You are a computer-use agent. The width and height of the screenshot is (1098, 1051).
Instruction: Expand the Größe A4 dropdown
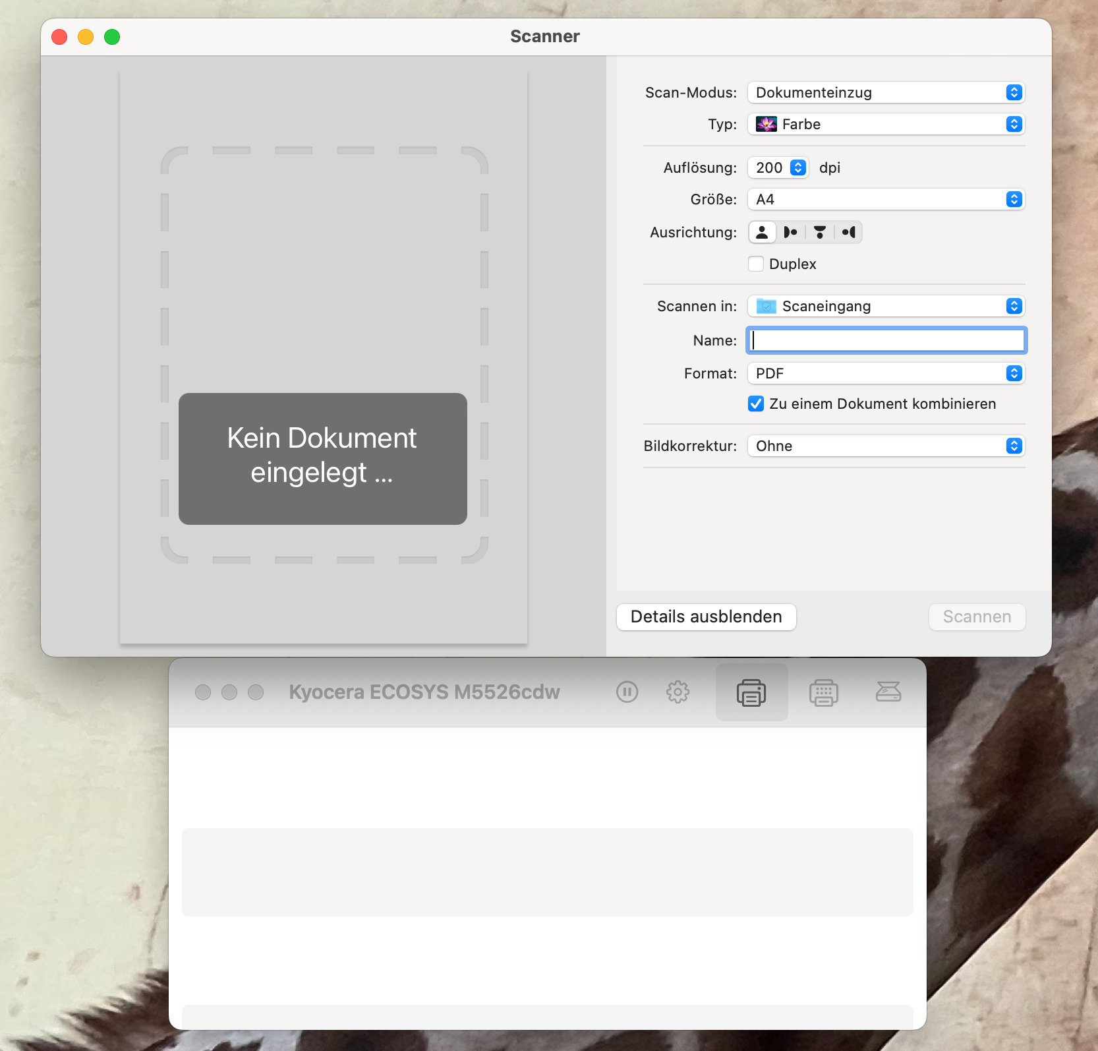(886, 199)
